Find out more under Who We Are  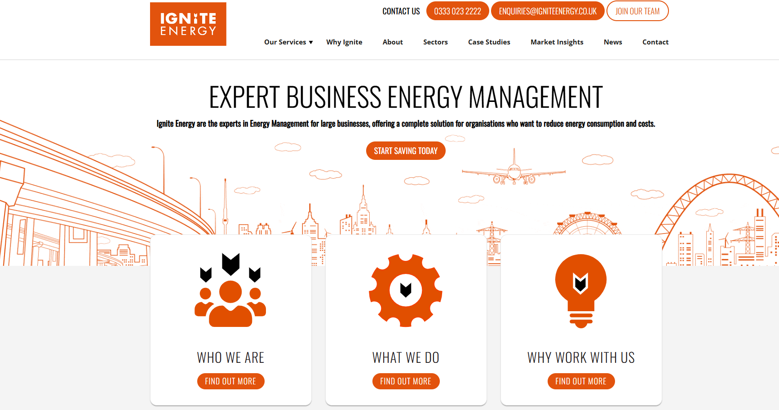tap(230, 381)
